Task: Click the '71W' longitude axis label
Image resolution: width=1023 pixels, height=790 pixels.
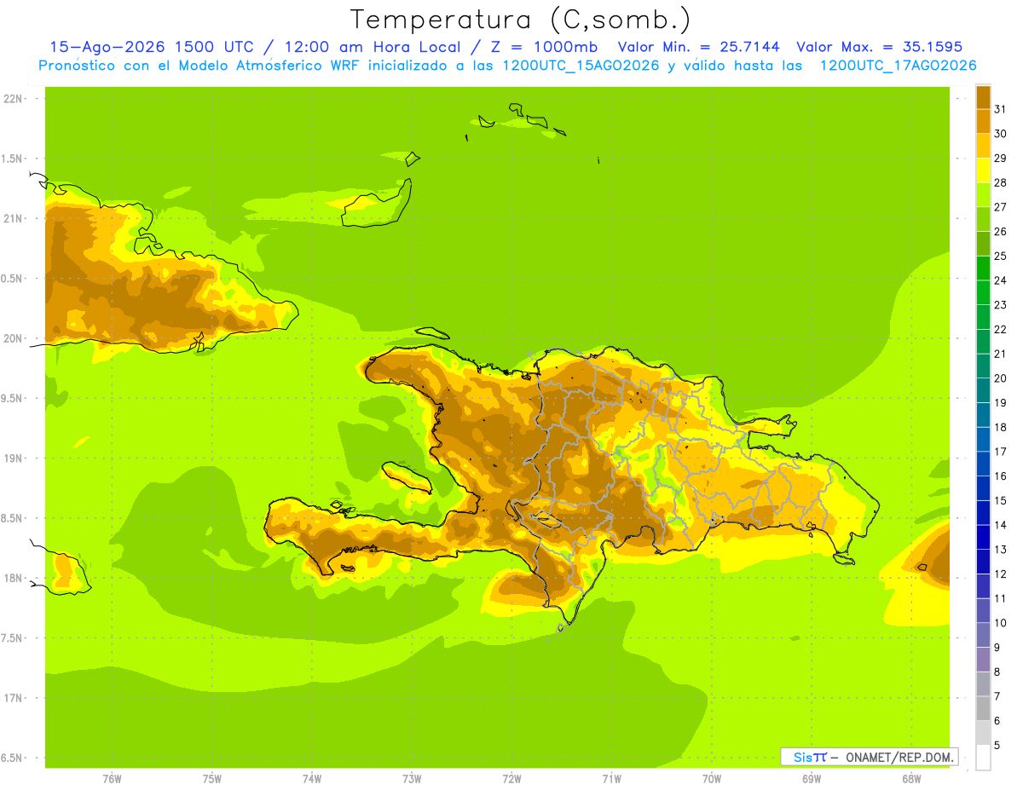Action: (x=611, y=779)
